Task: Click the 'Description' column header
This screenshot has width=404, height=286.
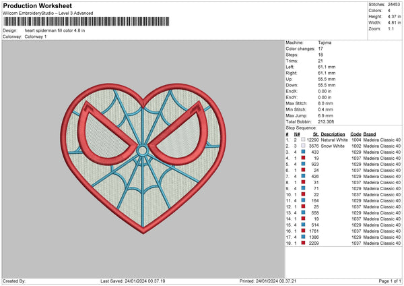Action: (x=333, y=134)
